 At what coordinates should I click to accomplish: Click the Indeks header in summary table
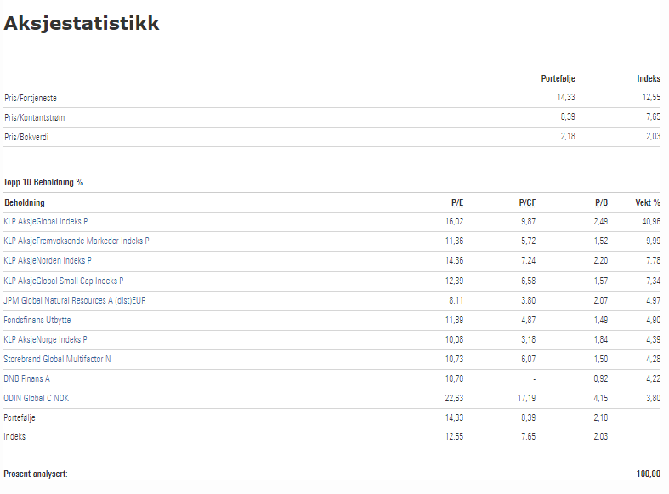(x=649, y=78)
